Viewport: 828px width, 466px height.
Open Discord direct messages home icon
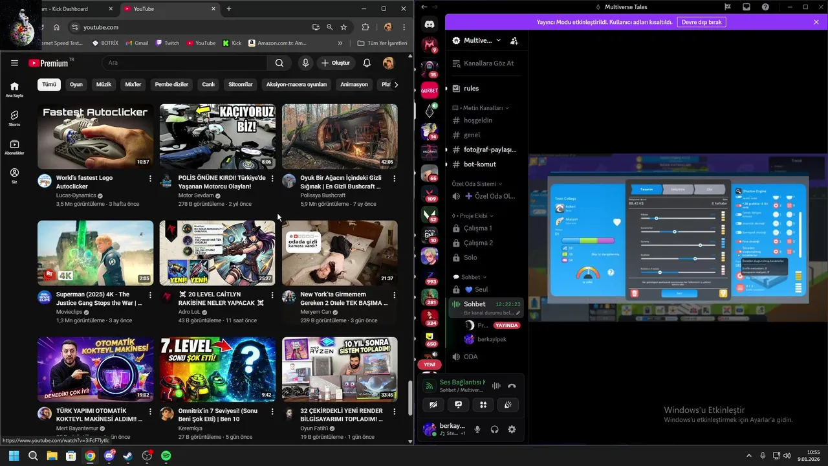pos(430,25)
